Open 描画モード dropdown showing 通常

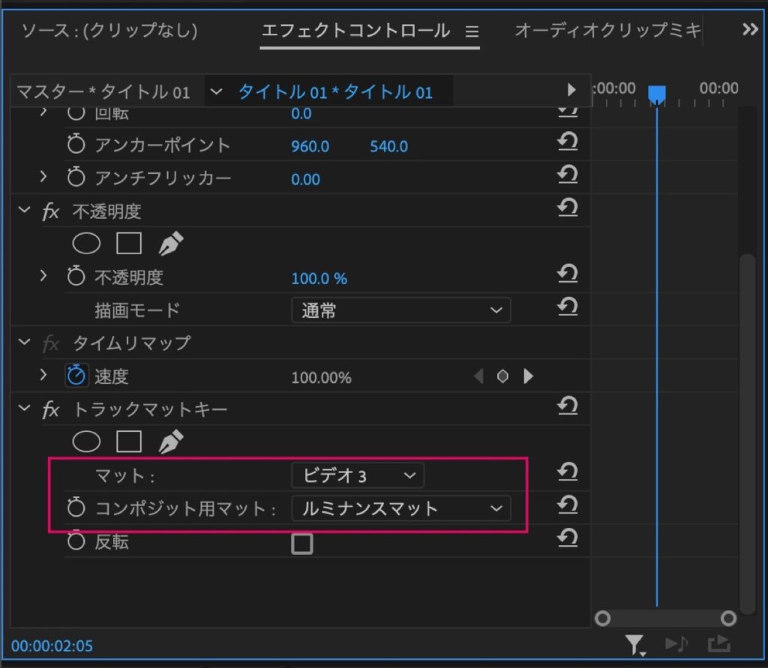pyautogui.click(x=400, y=310)
